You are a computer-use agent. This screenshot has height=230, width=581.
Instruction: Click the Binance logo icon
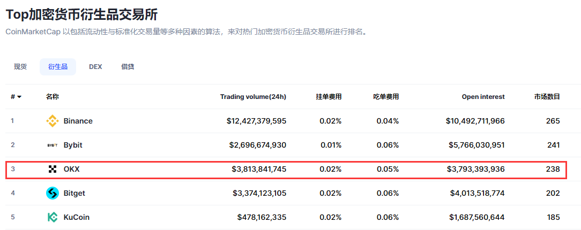pyautogui.click(x=52, y=121)
